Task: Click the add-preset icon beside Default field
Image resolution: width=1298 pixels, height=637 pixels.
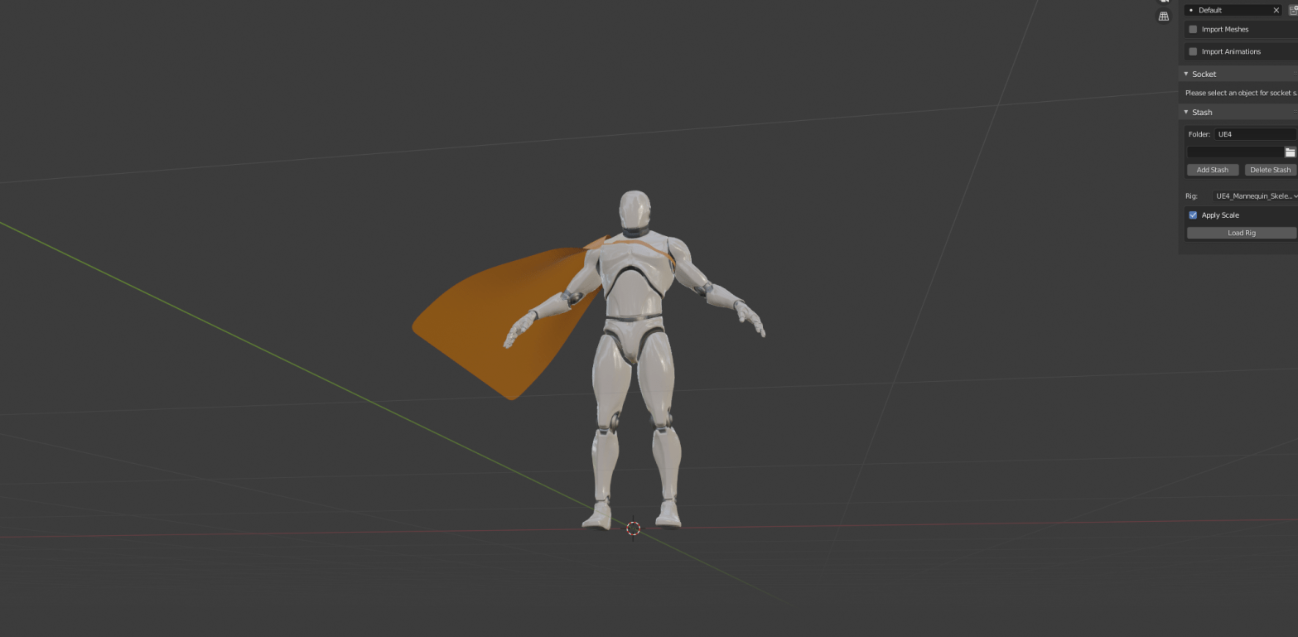Action: click(x=1293, y=10)
